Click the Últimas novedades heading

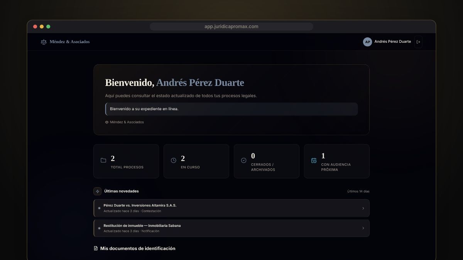(122, 191)
